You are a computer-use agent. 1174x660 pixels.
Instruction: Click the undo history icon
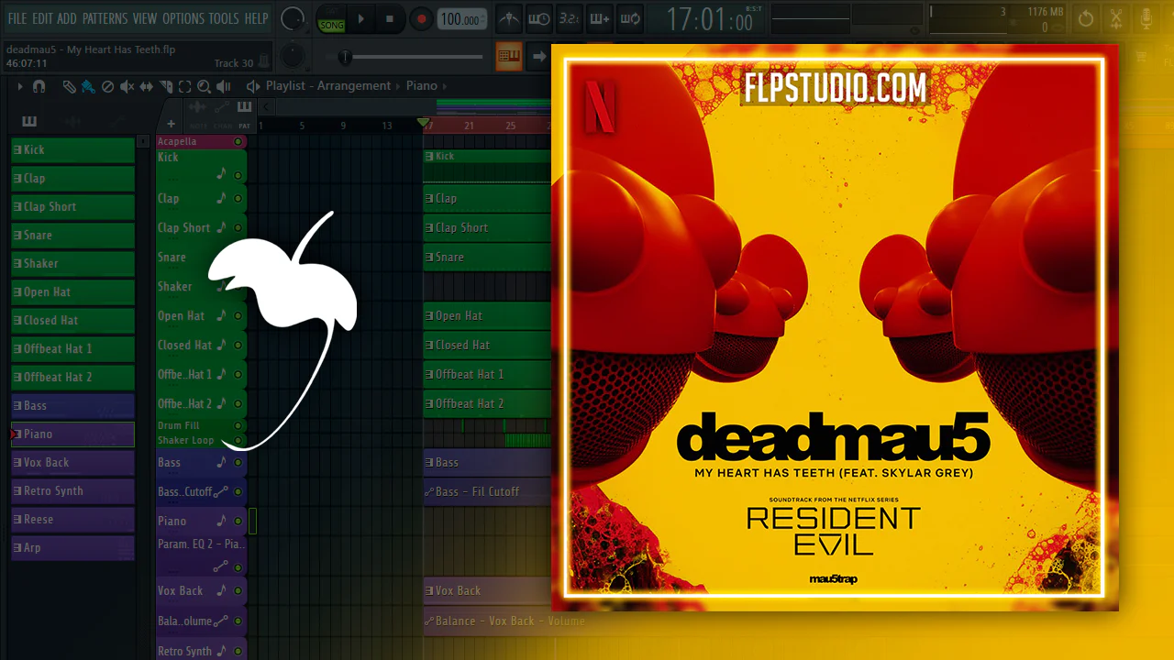[x=1086, y=18]
